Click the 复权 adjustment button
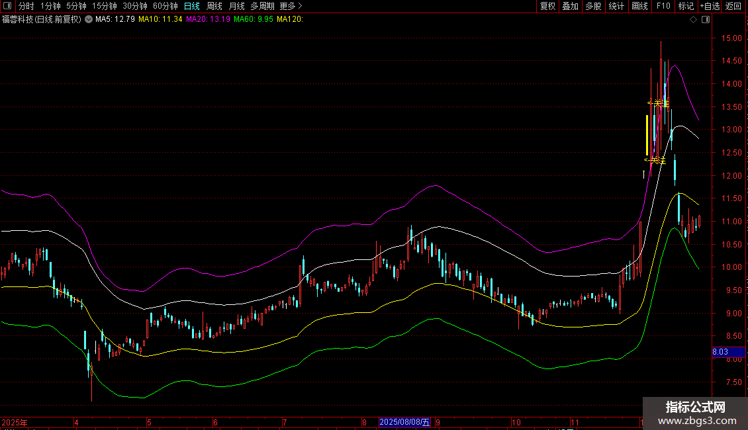Screen dimensions: 748x430 pos(548,6)
